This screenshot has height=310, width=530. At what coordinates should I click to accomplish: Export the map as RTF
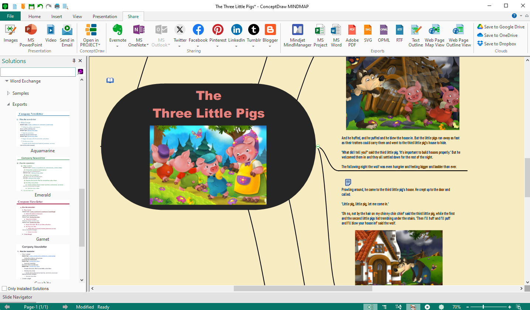pyautogui.click(x=400, y=34)
